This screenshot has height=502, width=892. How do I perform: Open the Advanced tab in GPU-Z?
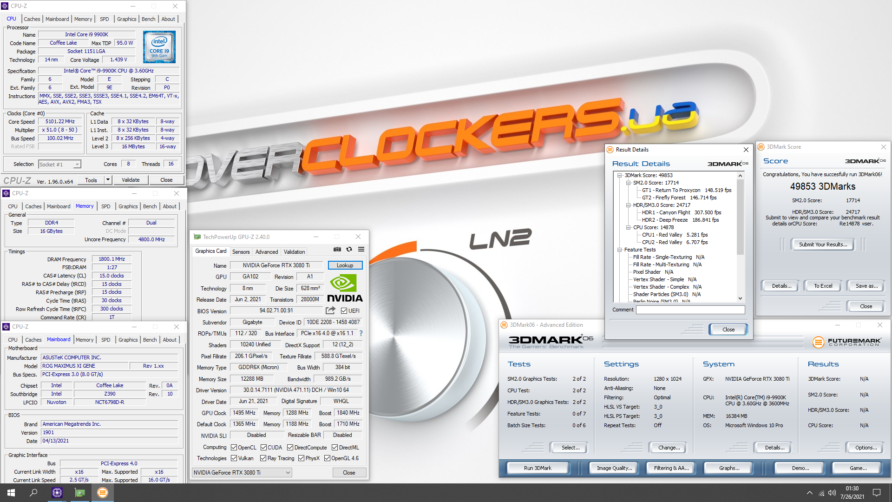point(267,252)
